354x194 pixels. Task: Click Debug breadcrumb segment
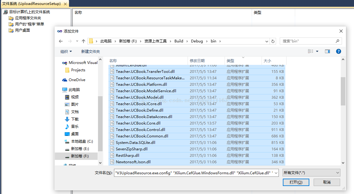(197, 41)
